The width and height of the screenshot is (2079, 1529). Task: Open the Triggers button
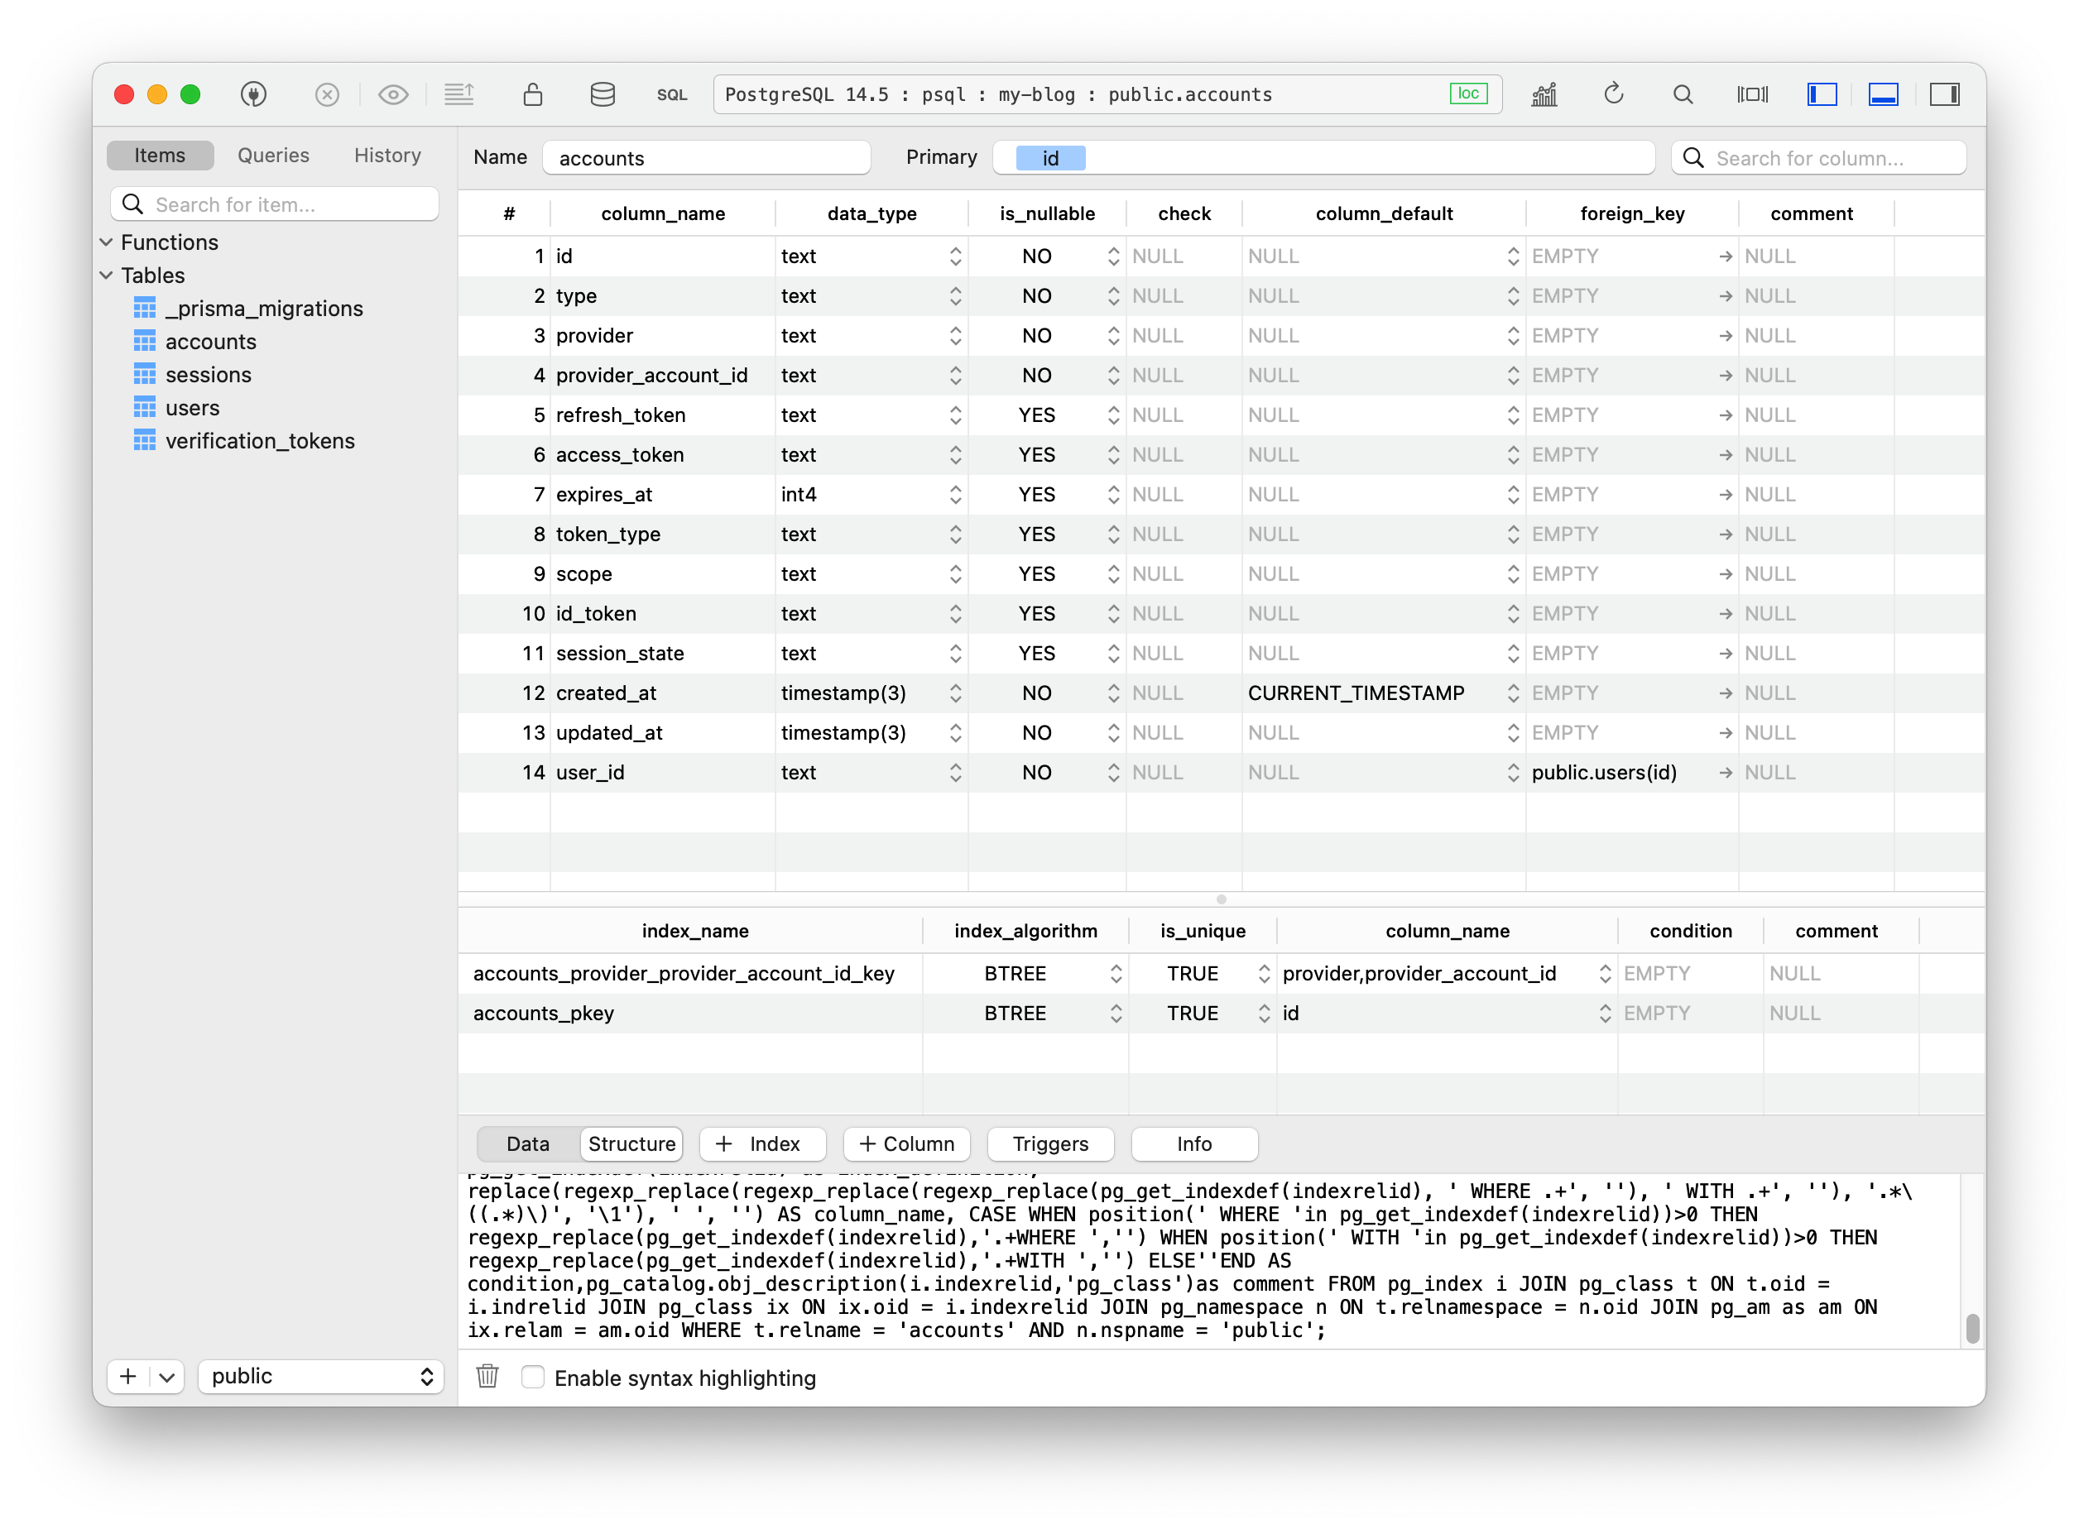(x=1049, y=1144)
